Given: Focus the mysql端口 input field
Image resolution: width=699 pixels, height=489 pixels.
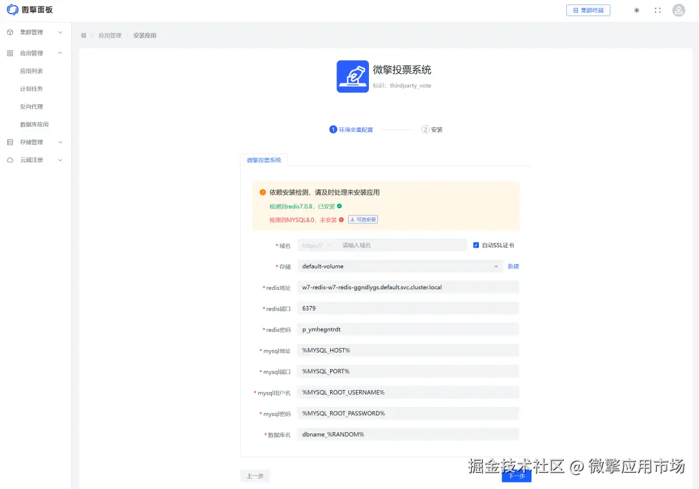Looking at the screenshot, I should [408, 371].
